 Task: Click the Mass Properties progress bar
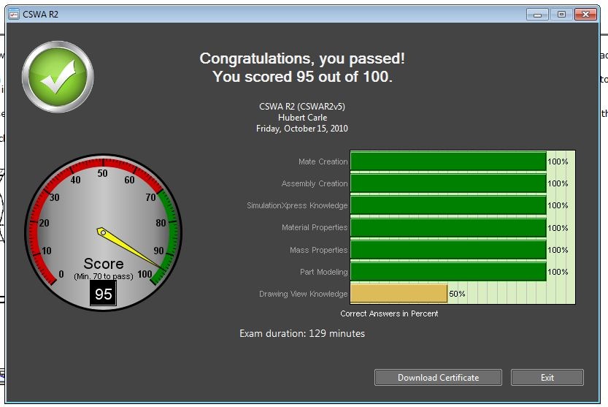(449, 250)
